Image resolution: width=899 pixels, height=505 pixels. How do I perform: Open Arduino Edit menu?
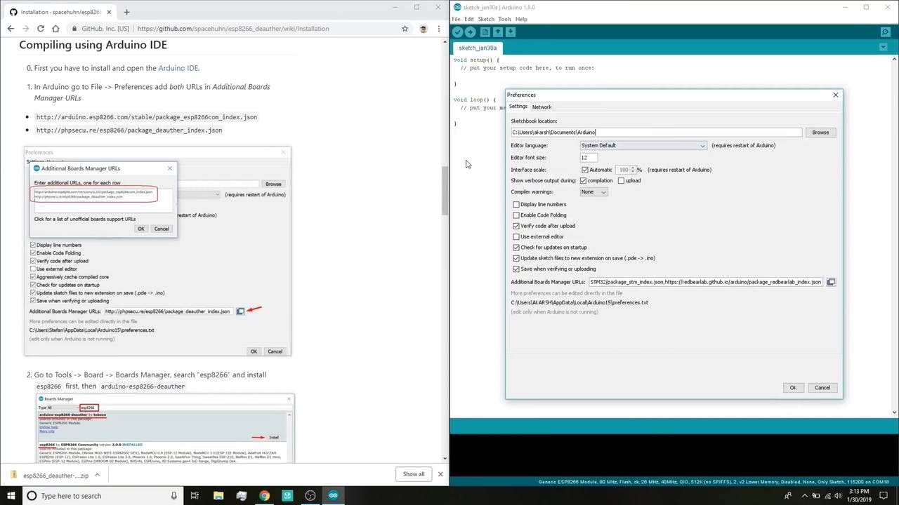coord(469,19)
